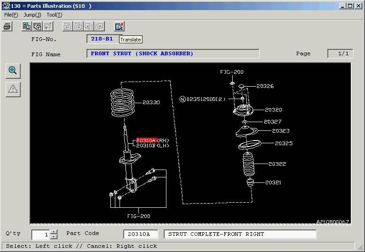Screen dimensions: 365x252
Task: Open the Tool menu
Action: click(x=54, y=15)
